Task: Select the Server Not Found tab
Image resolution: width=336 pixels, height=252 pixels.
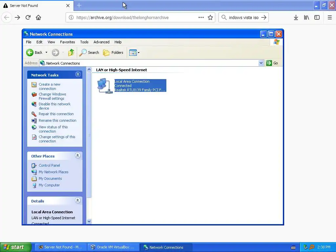Action: click(37, 5)
